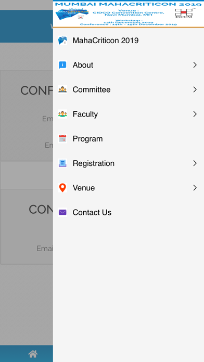Tap the Committee people icon

tap(62, 89)
